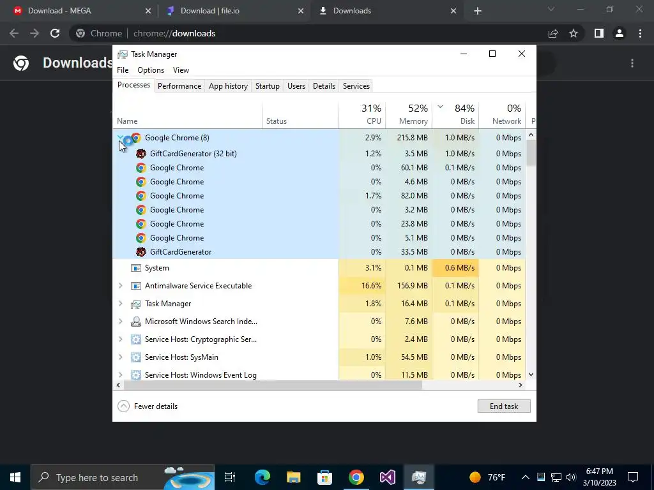Switch to the Services tab
The width and height of the screenshot is (654, 490).
point(356,86)
